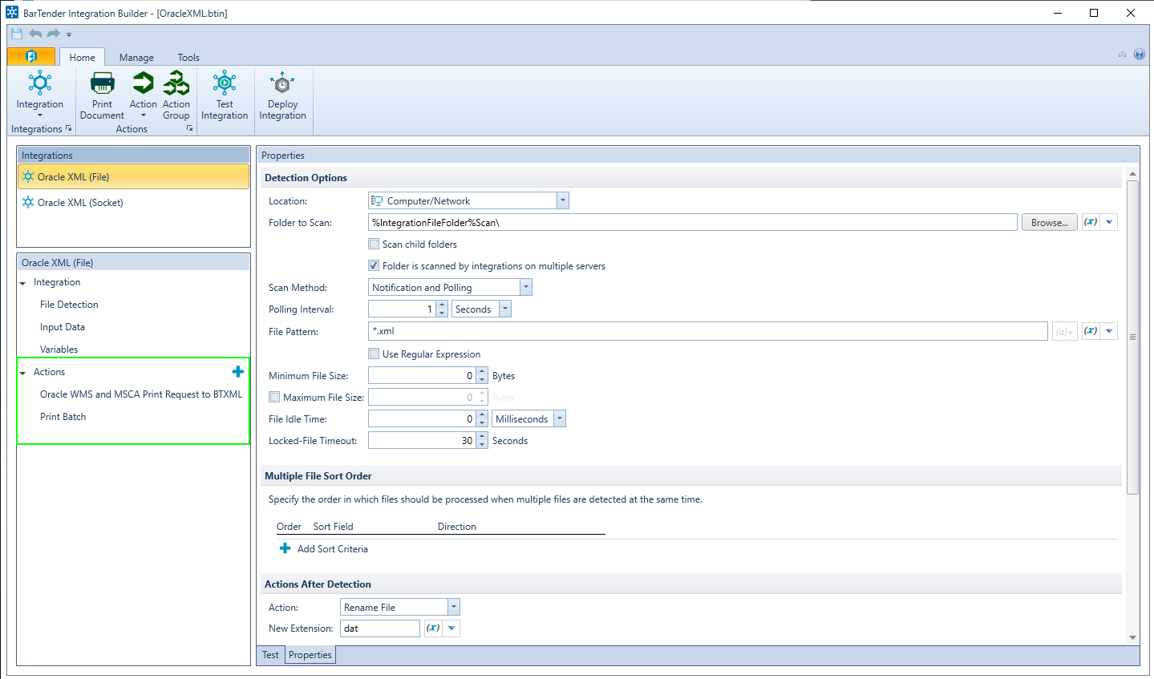The image size is (1154, 679).
Task: Insert variable in Folder to Scan field
Action: pyautogui.click(x=1091, y=222)
